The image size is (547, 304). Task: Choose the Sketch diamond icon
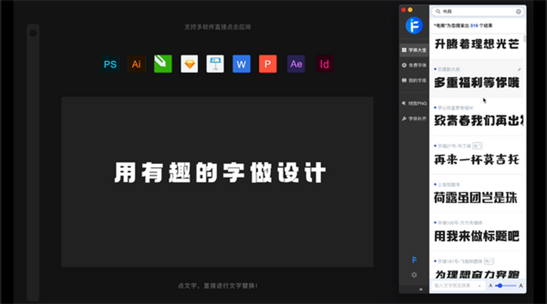[189, 64]
